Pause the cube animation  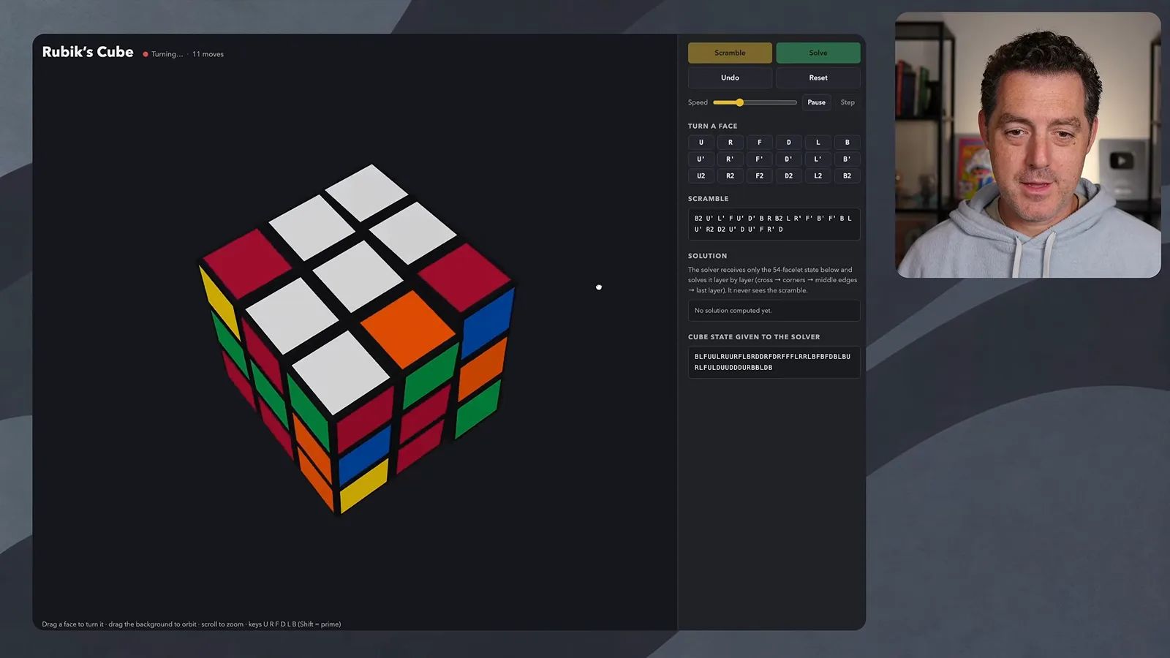(x=816, y=102)
